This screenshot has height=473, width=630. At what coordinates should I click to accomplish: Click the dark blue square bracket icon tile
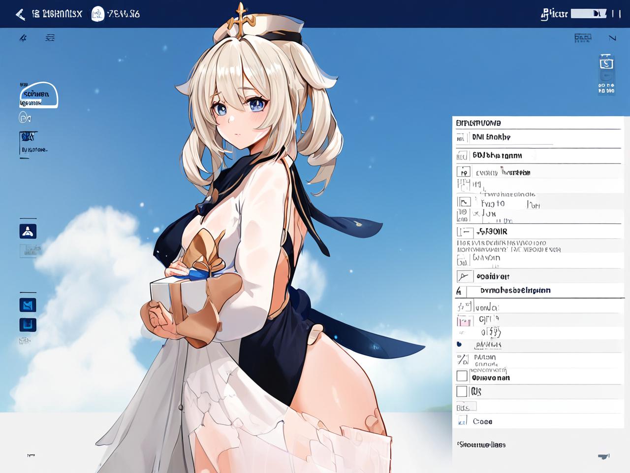point(28,325)
